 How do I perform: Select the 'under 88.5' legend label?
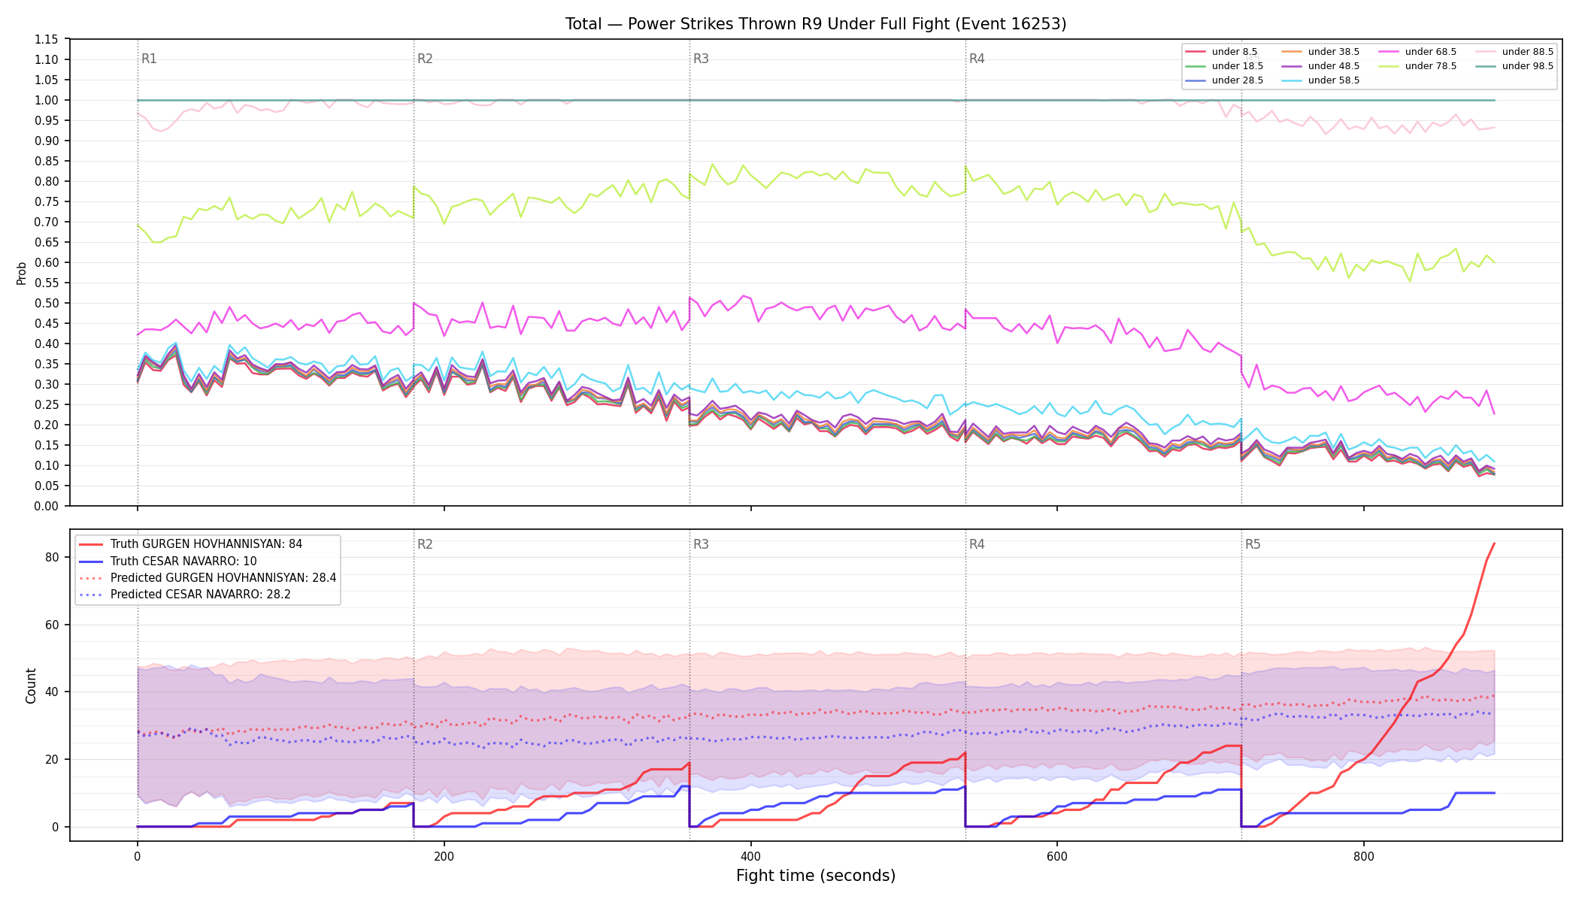pyautogui.click(x=1528, y=52)
